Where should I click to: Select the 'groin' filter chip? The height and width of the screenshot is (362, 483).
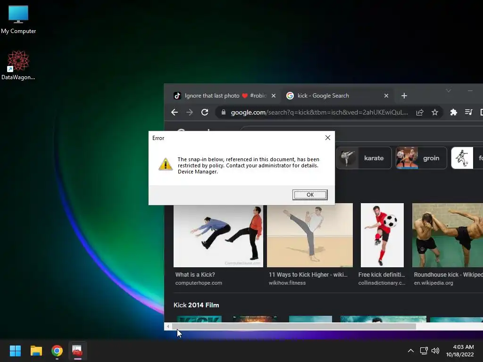click(x=421, y=158)
